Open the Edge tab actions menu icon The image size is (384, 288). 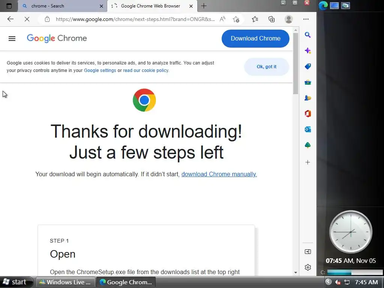(9, 6)
